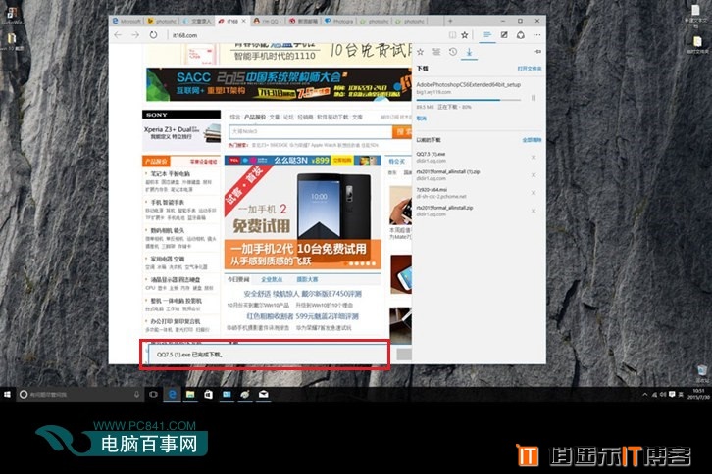Viewport: 712px width, 474px height.
Task: Go back using Edge back arrow
Action: [x=118, y=35]
